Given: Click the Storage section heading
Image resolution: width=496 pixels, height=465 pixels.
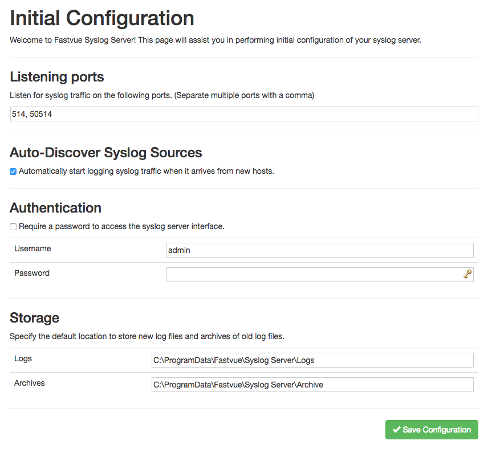Looking at the screenshot, I should click(34, 317).
